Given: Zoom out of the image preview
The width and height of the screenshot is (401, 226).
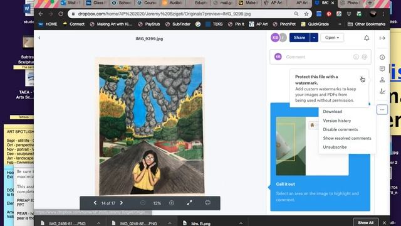Looking at the screenshot, I should (x=143, y=203).
